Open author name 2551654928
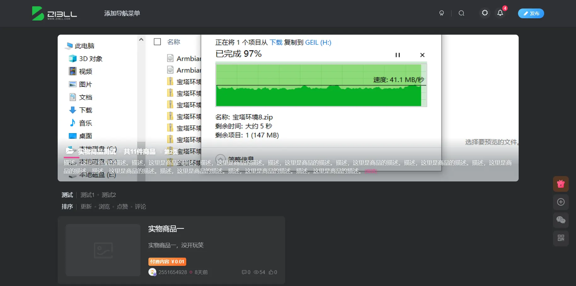576x286 pixels. [x=173, y=272]
